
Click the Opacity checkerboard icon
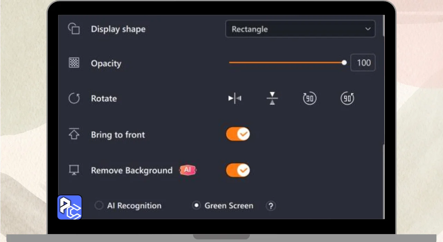coord(74,63)
